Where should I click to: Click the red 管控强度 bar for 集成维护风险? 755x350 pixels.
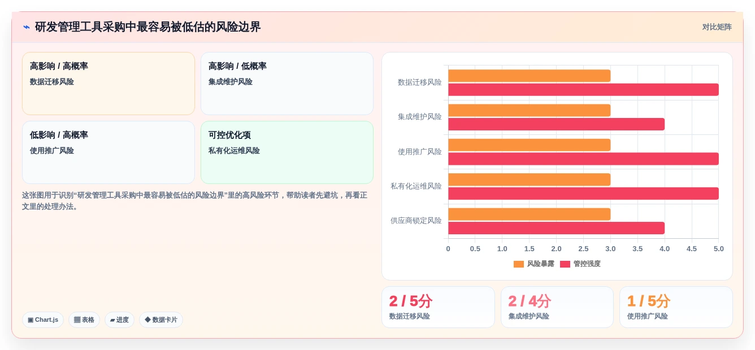point(556,124)
